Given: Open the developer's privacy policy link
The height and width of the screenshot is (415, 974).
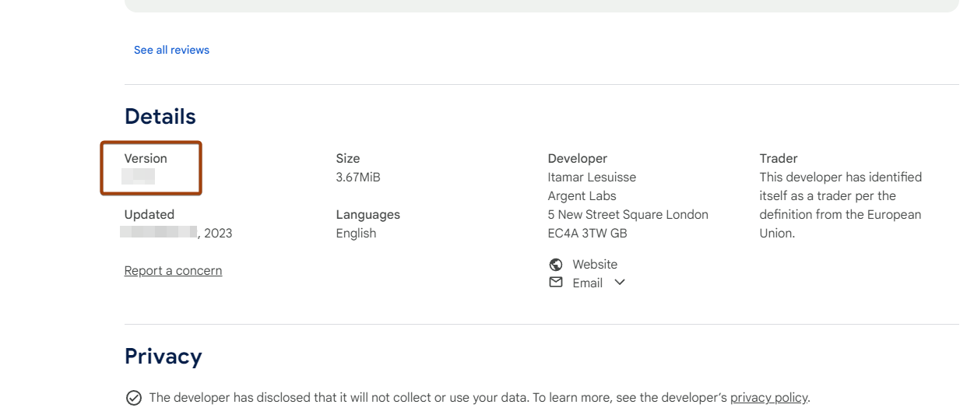Looking at the screenshot, I should (768, 398).
